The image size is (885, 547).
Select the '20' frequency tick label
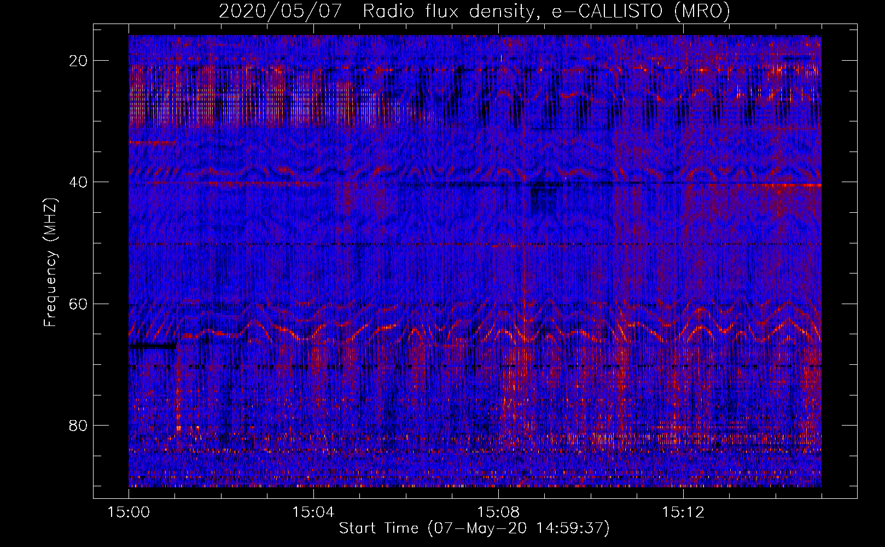click(x=78, y=60)
